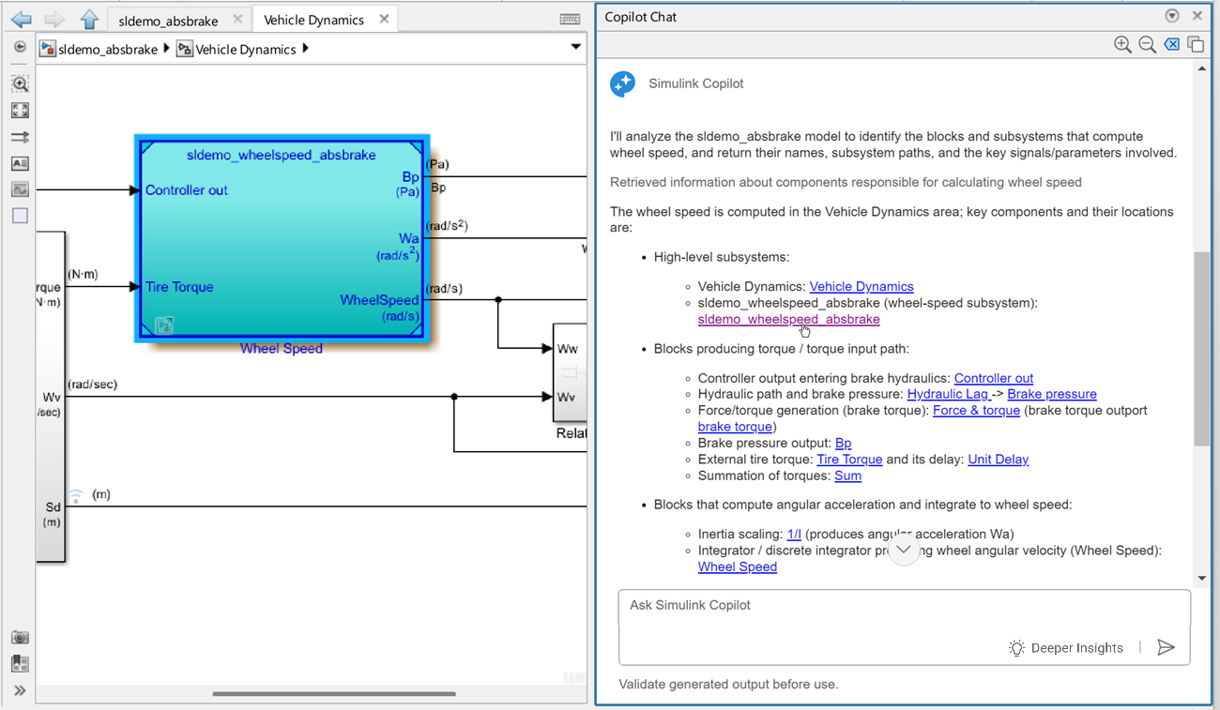Clear the Copilot Chat conversation
This screenshot has height=710, width=1220.
click(1171, 43)
